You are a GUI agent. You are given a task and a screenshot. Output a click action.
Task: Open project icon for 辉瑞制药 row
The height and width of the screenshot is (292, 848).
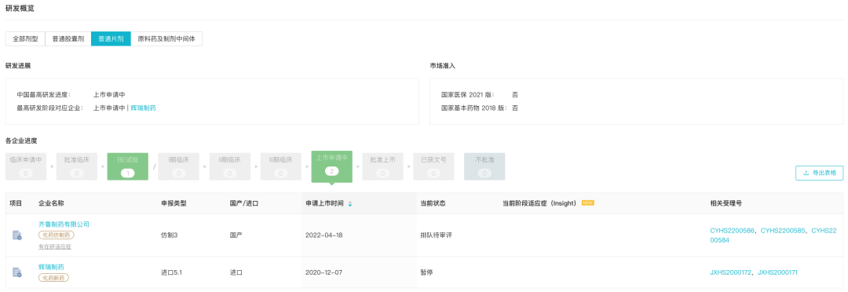(x=16, y=272)
